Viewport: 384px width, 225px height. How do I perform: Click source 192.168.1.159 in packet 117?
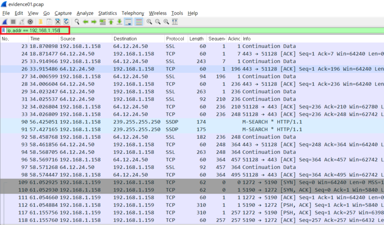(x=80, y=213)
